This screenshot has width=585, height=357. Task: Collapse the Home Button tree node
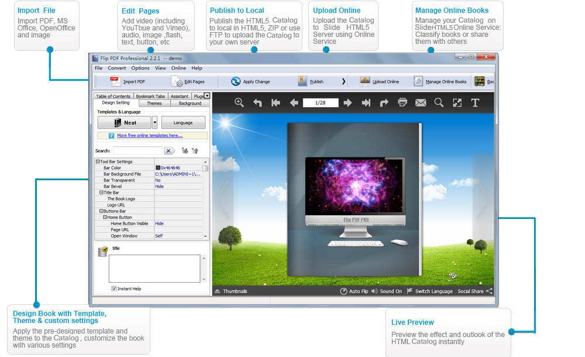105,217
